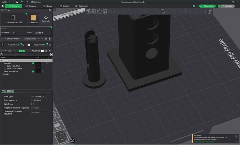
Task: Toggle the Advanced process switch
Action: click(x=42, y=51)
